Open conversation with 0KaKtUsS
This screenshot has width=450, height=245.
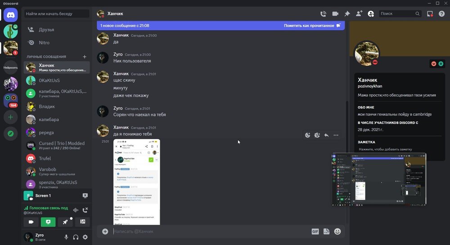coord(57,81)
